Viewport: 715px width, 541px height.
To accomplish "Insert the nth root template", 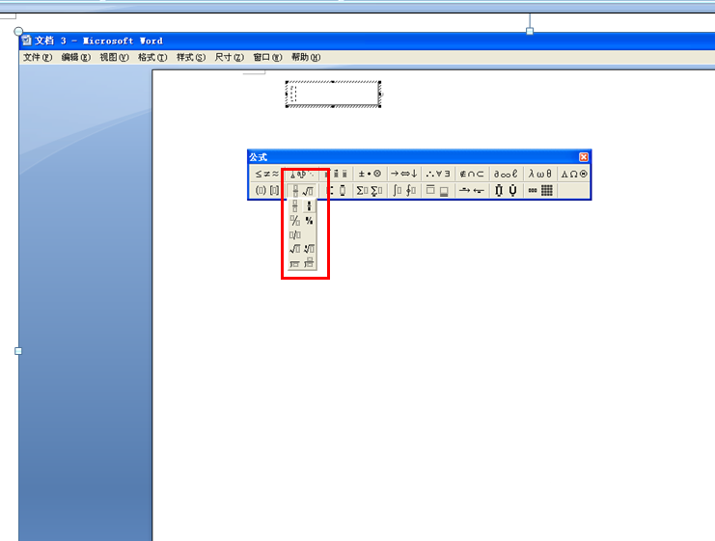I will (x=309, y=249).
